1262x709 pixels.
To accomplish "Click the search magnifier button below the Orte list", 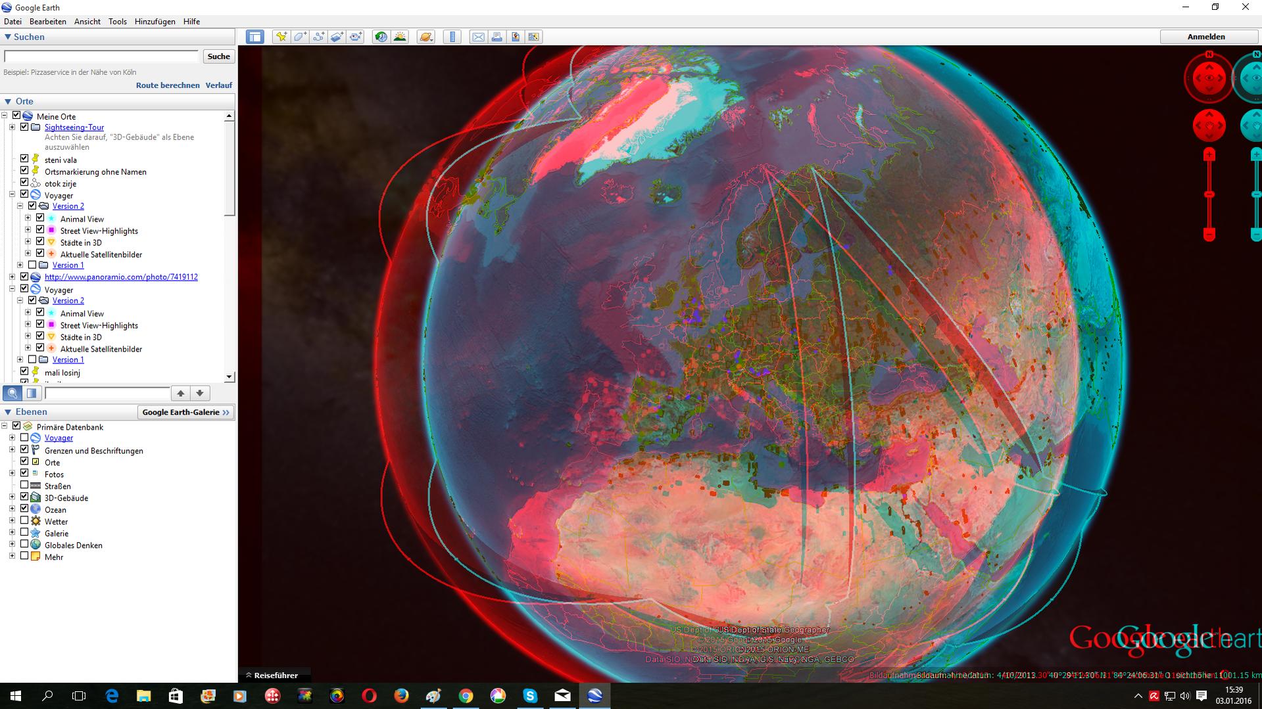I will (x=12, y=393).
